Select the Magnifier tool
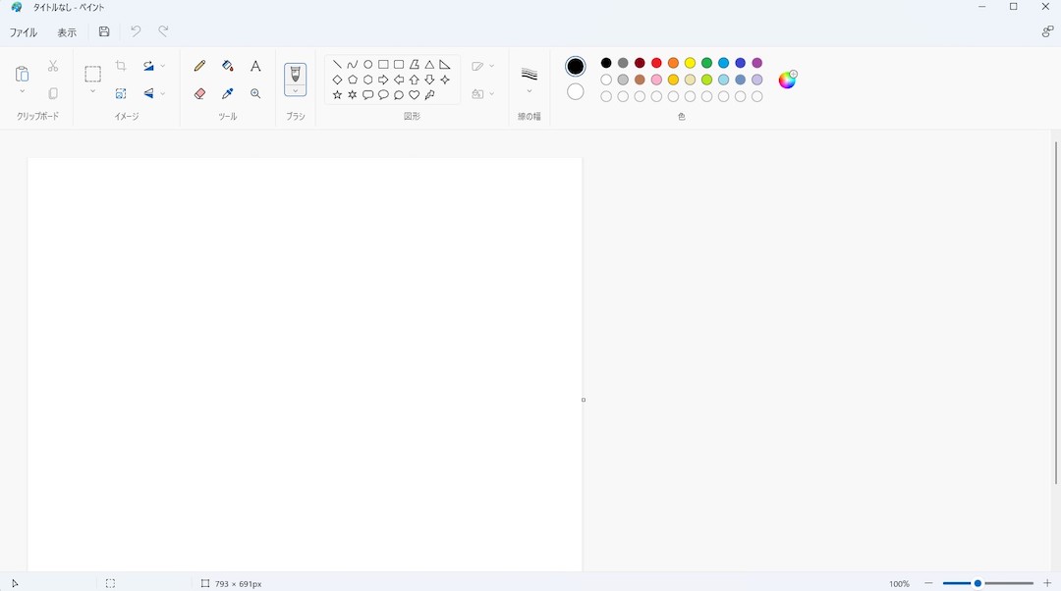The image size is (1061, 591). point(255,94)
